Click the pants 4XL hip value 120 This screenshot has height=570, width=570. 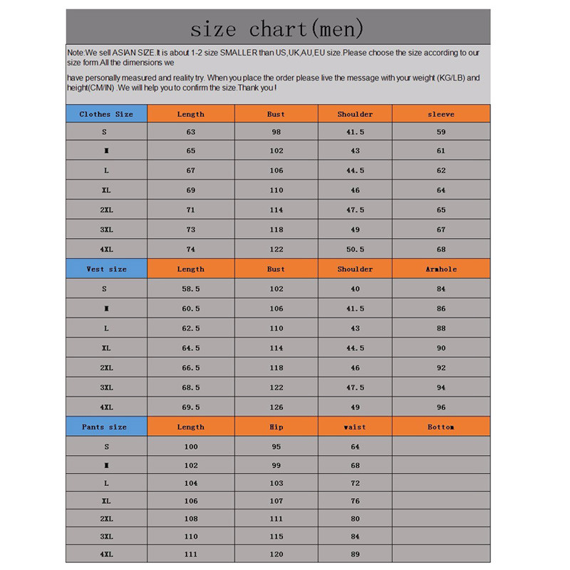tap(276, 554)
